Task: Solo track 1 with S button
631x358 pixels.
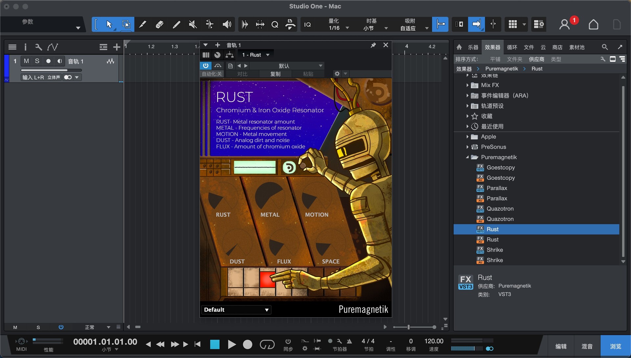Action: point(37,61)
